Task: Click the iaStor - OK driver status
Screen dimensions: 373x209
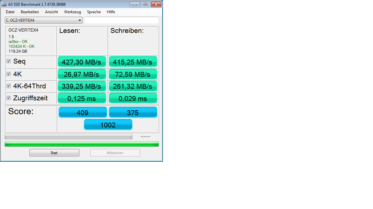Action: pos(18,42)
